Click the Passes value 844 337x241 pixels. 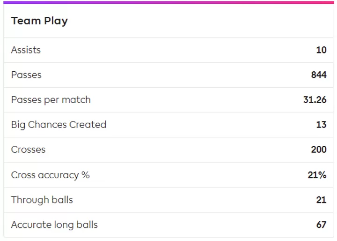pyautogui.click(x=319, y=75)
